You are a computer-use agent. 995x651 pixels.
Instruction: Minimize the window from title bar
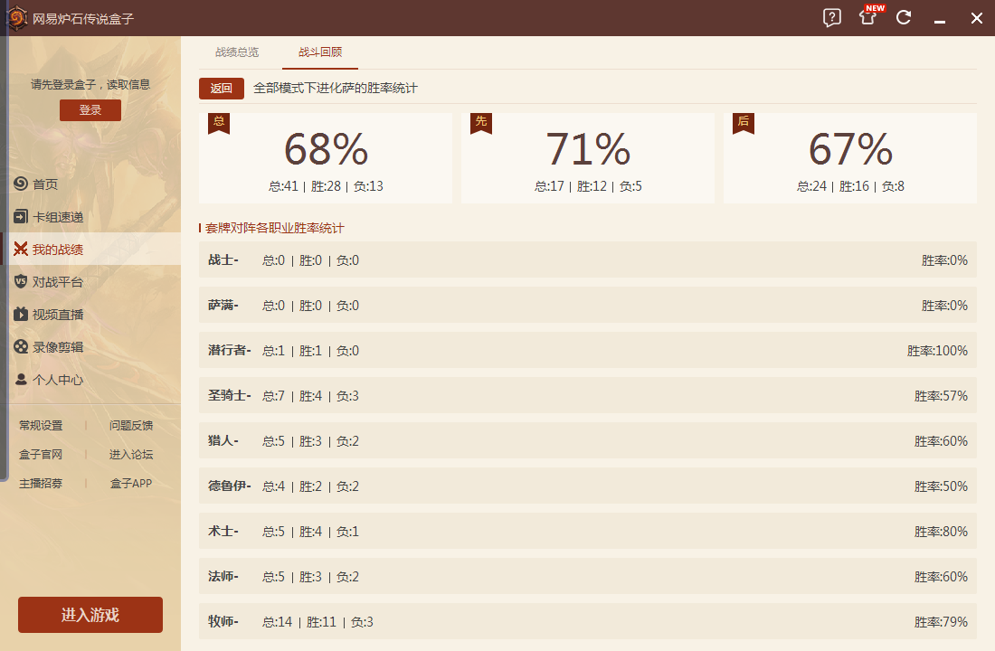[x=940, y=19]
